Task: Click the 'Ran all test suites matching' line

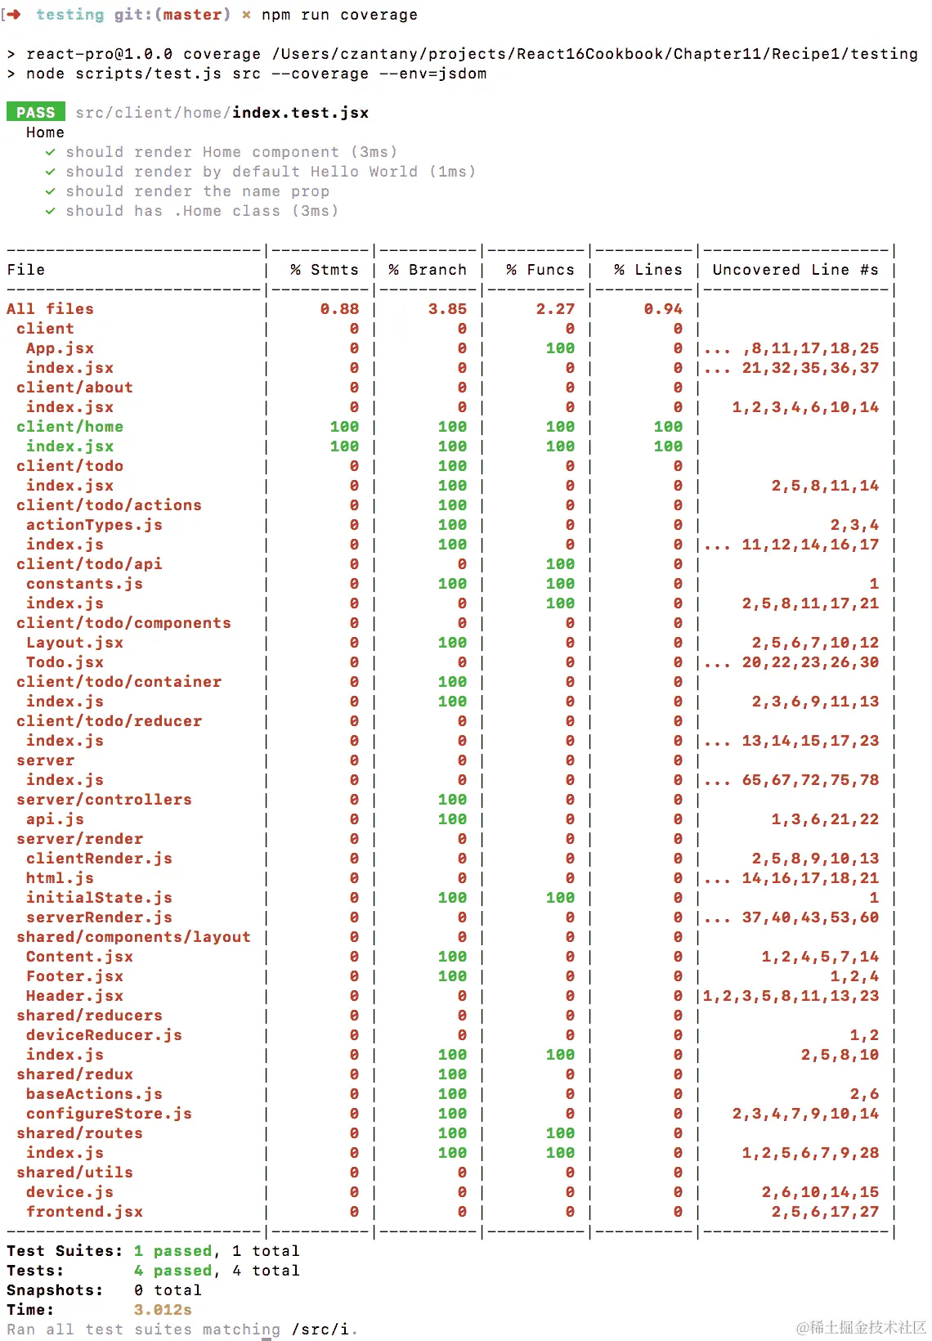Action: [x=182, y=1330]
